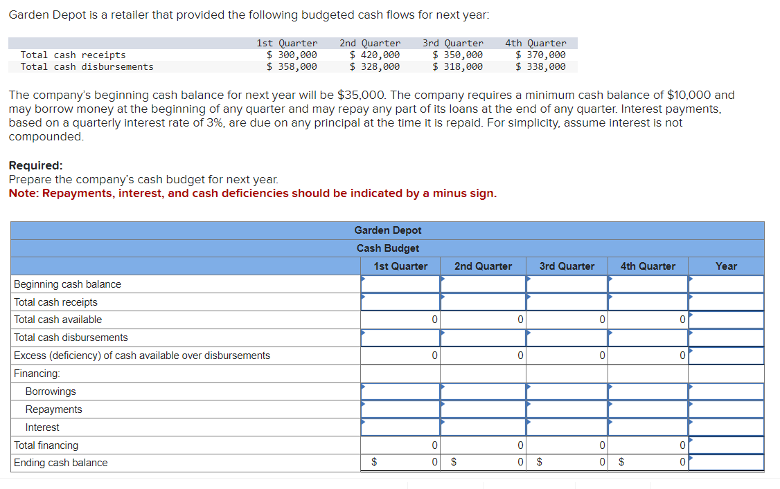
Task: Select the Total cash receipts 1st Quarter cell
Action: pos(400,302)
